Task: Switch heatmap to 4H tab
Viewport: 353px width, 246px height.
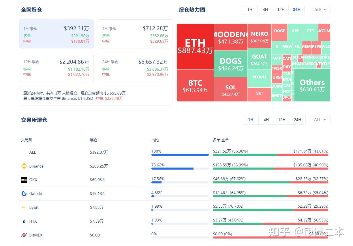Action: [265, 10]
